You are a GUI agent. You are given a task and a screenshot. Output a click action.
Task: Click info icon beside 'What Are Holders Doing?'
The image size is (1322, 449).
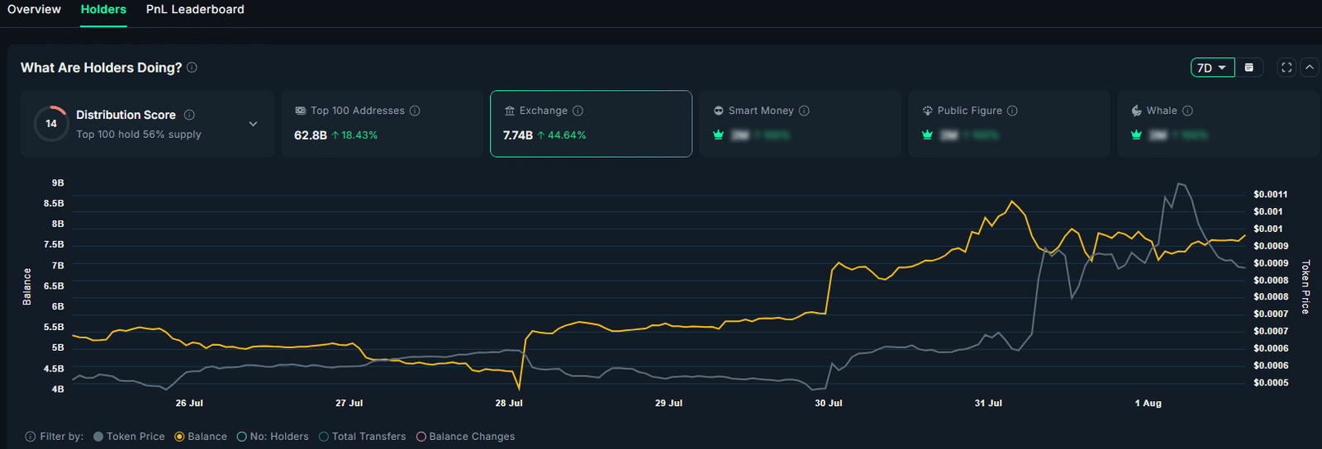[x=192, y=68]
